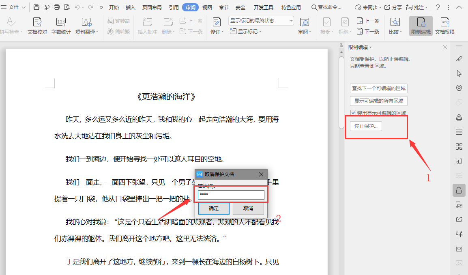This screenshot has width=468, height=275.
Task: Open the 修订 track changes tool
Action: [x=217, y=26]
